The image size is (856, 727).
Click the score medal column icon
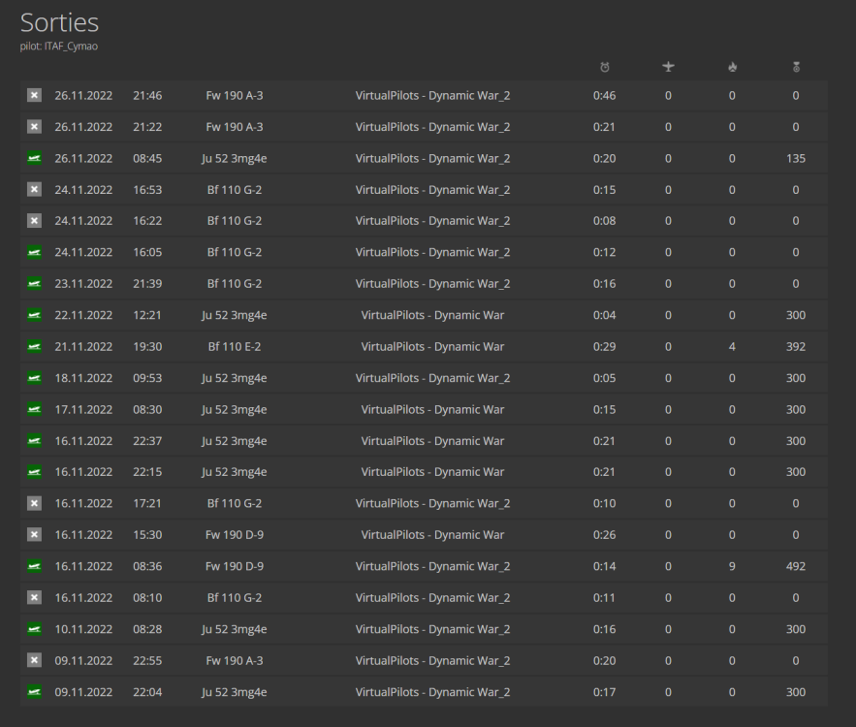(796, 67)
